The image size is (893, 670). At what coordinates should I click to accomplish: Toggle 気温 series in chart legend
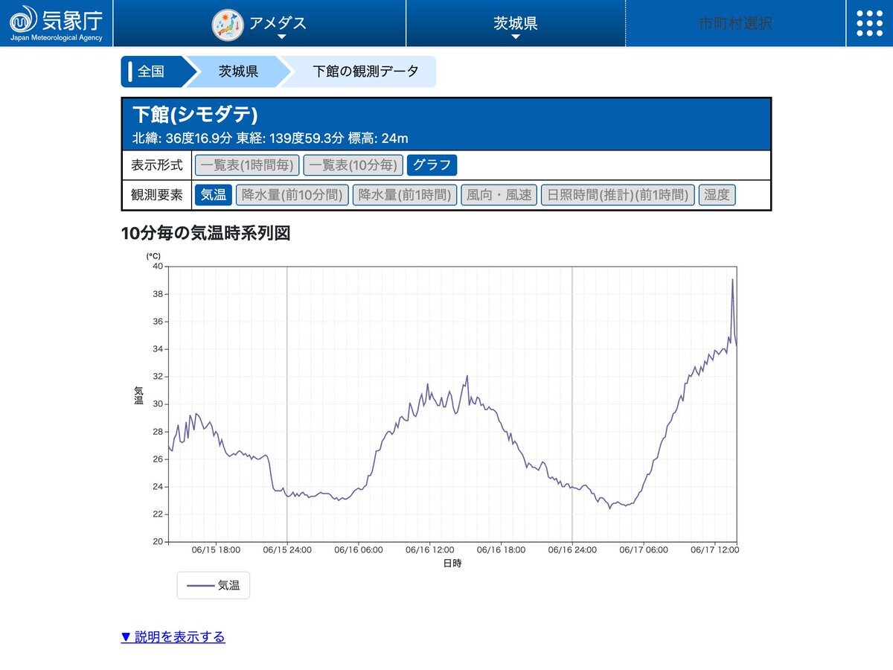coord(214,585)
